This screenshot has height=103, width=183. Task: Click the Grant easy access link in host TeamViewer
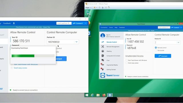(20, 68)
